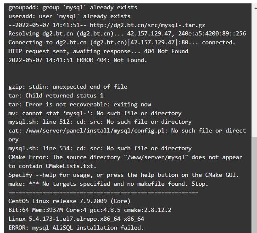Click the 'tar: Error is not recoverable' line
The height and width of the screenshot is (233, 257).
coord(80,104)
